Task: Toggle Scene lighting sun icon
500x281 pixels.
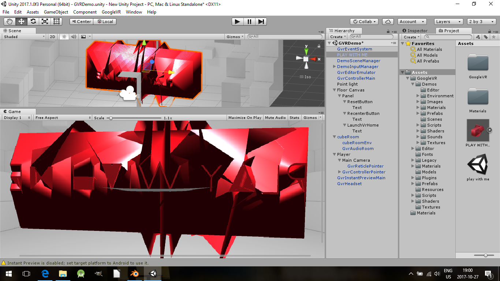Action: pyautogui.click(x=64, y=37)
